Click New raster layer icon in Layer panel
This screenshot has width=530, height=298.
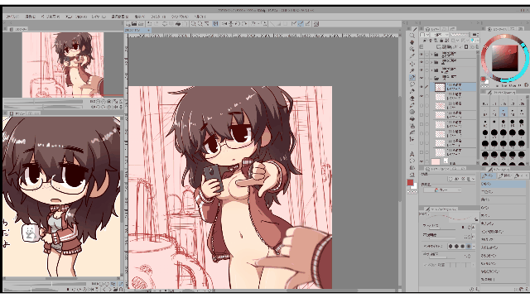pos(438,47)
